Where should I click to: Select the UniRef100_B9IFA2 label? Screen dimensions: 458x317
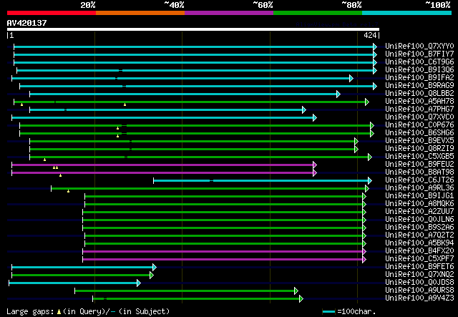click(419, 78)
